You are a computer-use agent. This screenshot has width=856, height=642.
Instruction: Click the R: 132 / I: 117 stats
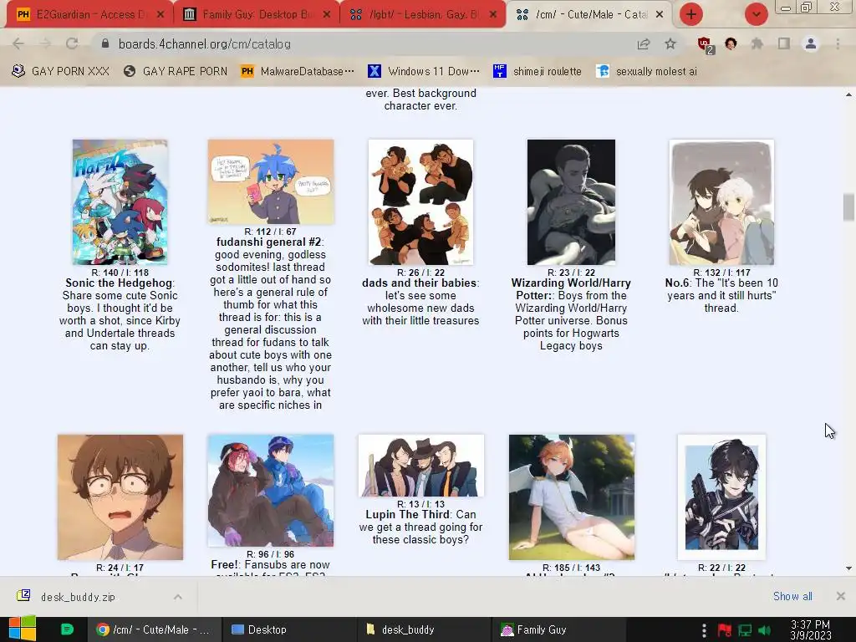point(721,273)
